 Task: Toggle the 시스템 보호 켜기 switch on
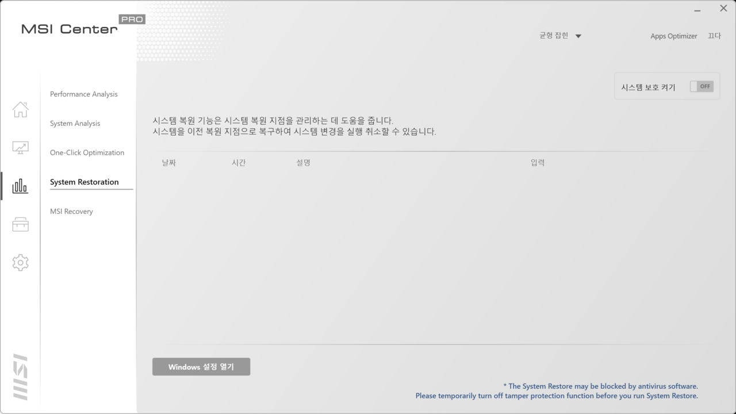coord(701,86)
